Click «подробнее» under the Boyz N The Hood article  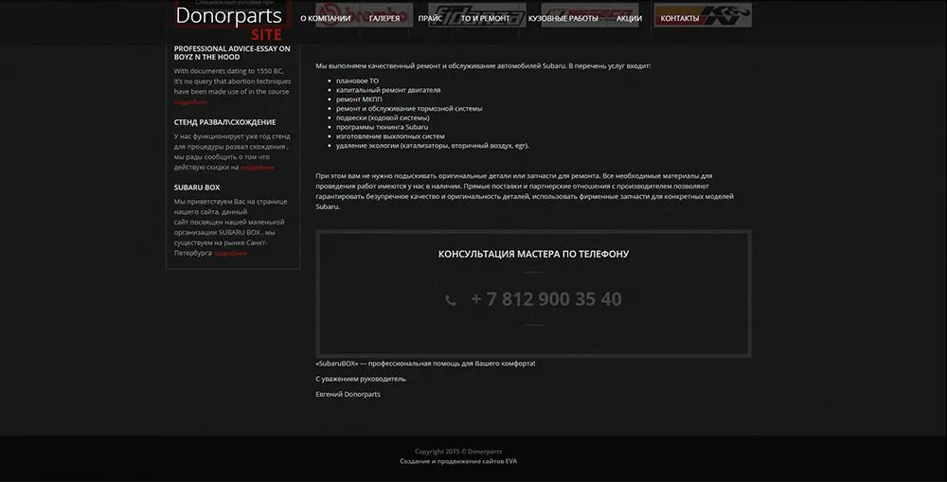(190, 102)
